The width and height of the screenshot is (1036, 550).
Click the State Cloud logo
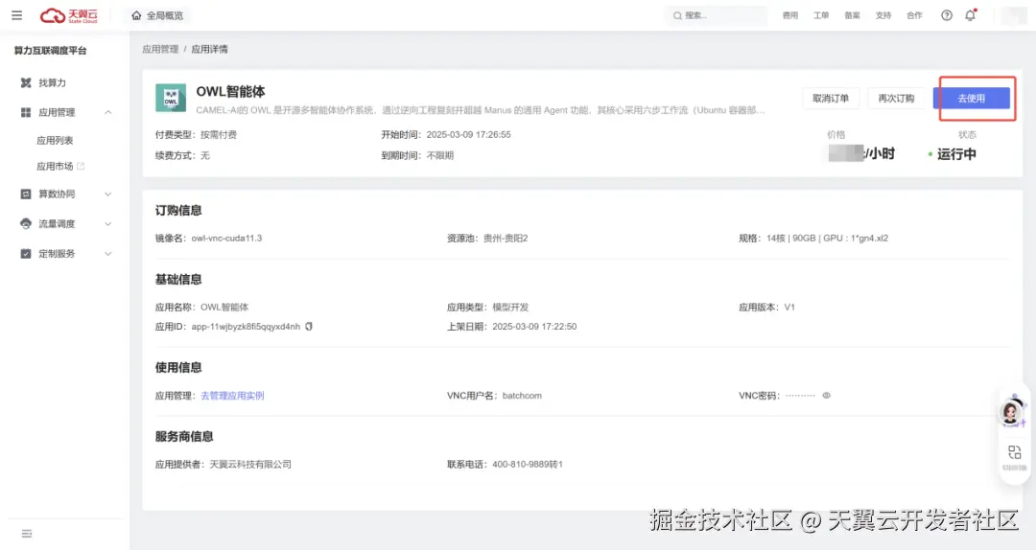[x=69, y=15]
